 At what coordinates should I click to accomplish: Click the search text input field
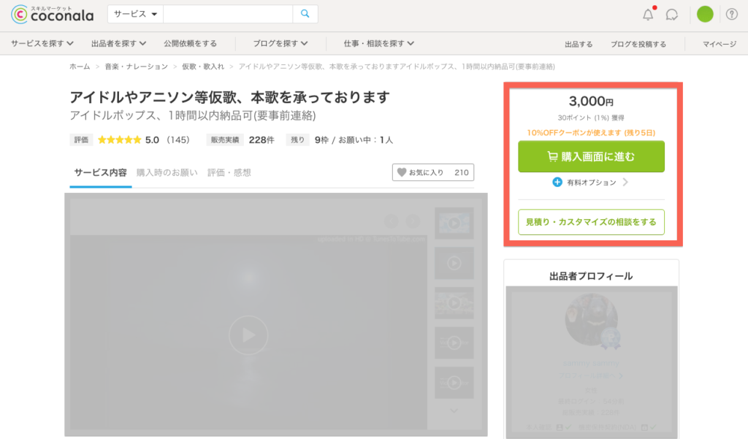coord(227,14)
